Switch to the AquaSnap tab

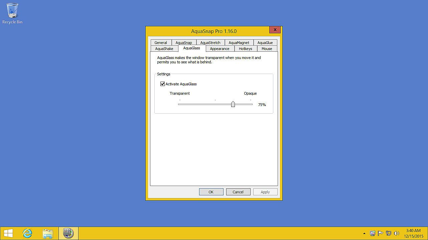(184, 43)
